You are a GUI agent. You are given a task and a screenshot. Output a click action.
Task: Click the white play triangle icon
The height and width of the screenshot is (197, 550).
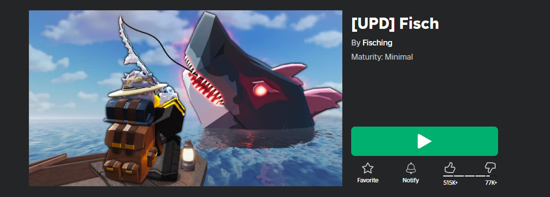425,141
